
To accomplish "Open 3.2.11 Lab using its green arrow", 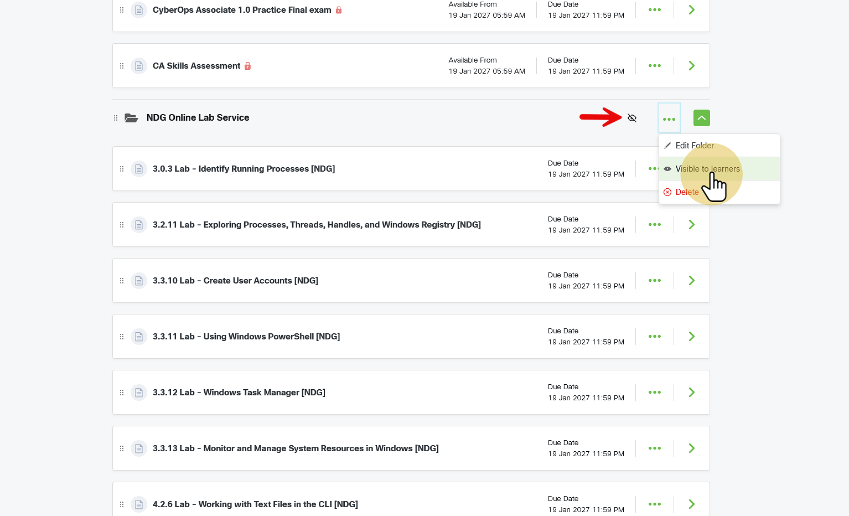I will tap(691, 225).
